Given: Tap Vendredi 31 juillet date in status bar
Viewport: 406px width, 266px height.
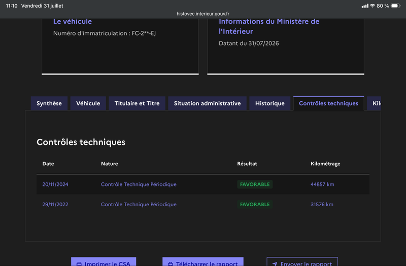Looking at the screenshot, I should [42, 6].
